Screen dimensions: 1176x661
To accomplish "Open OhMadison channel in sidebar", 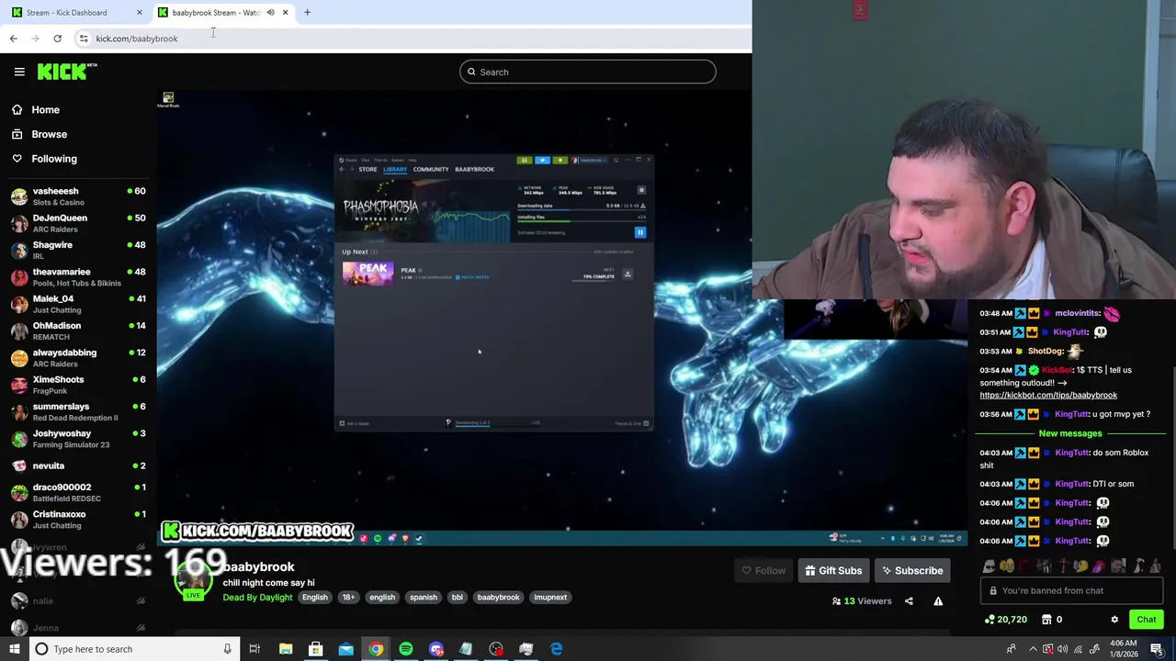I will click(x=78, y=330).
